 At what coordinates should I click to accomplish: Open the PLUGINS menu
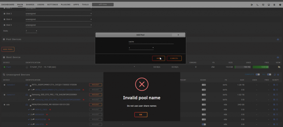66,5
